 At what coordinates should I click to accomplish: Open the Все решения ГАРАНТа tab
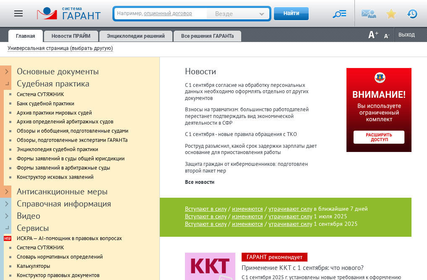coord(207,36)
